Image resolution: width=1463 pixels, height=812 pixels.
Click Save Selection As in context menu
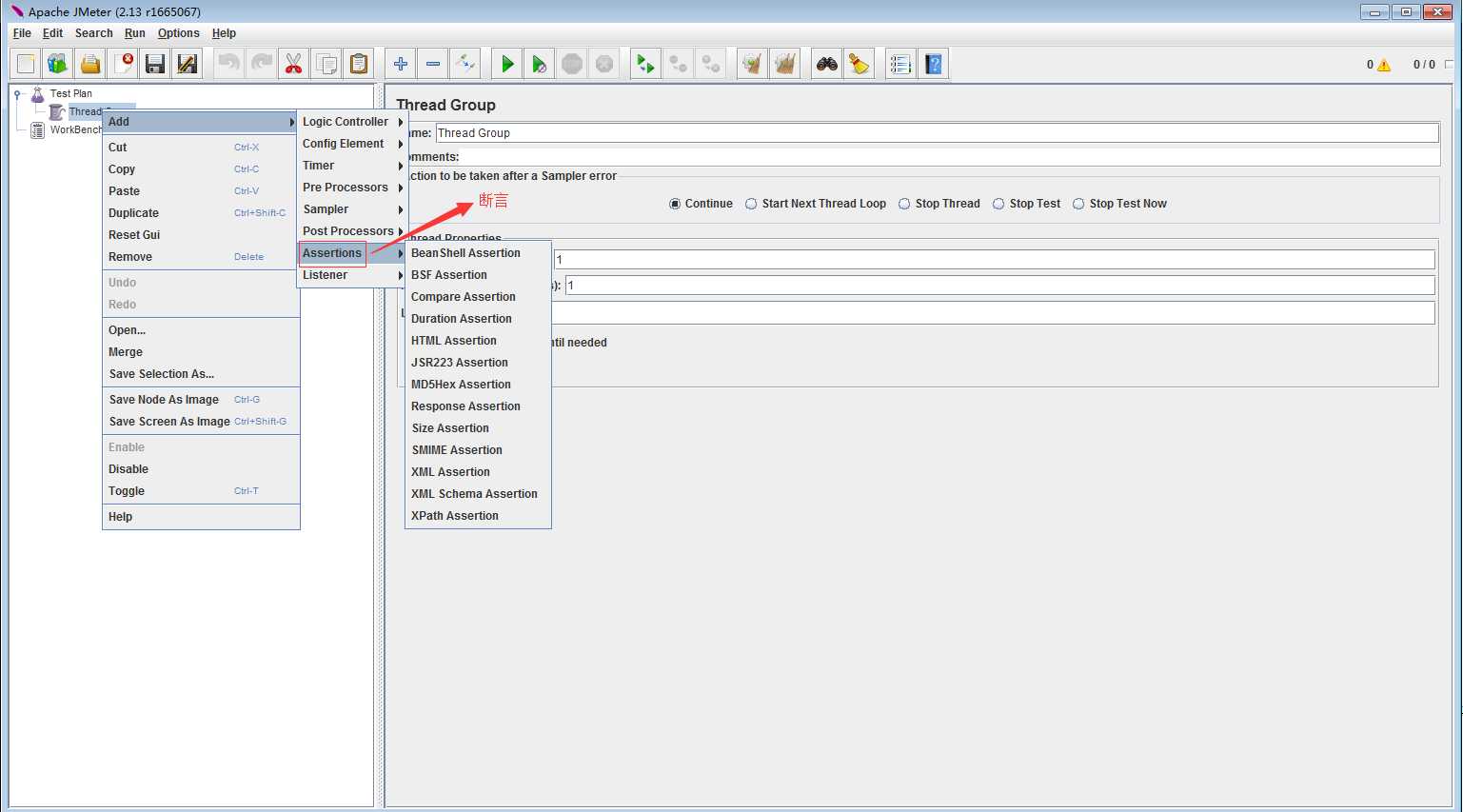click(201, 374)
